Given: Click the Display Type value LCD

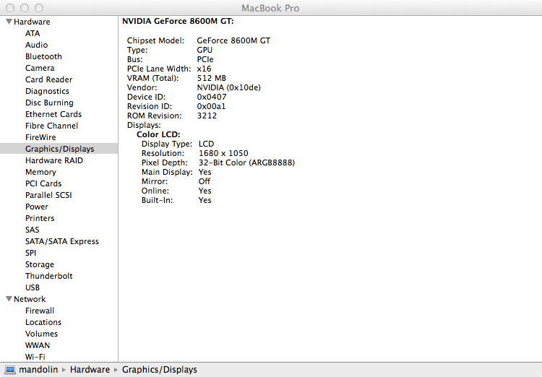Looking at the screenshot, I should 207,144.
